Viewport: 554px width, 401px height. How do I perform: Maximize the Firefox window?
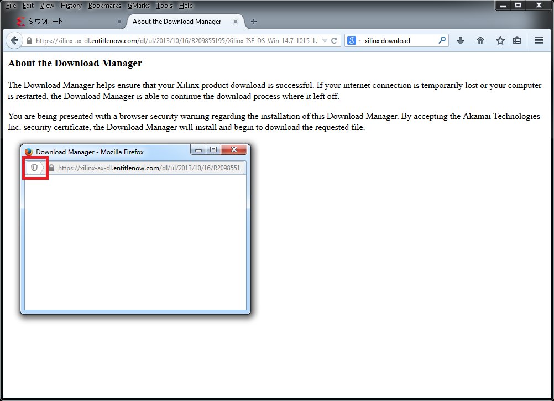point(518,6)
